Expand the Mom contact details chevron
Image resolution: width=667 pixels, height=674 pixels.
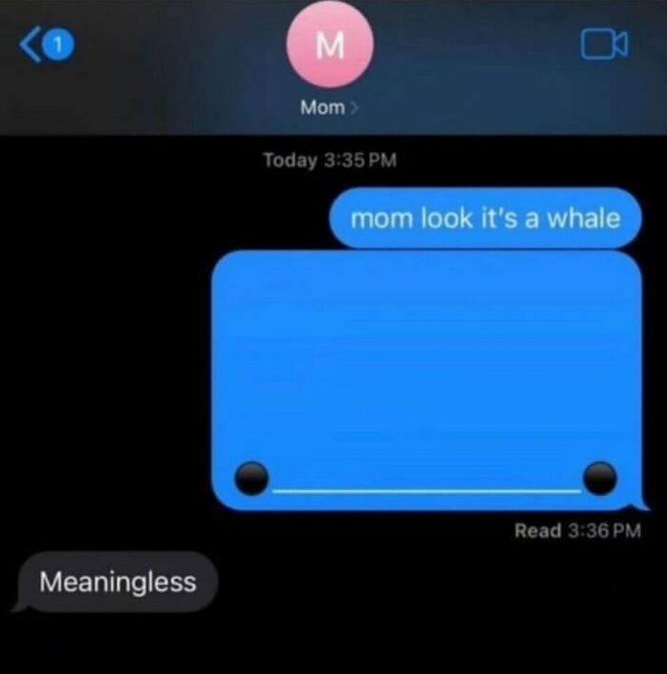(x=354, y=108)
